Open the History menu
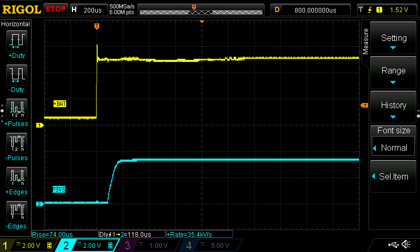This screenshot has width=420, height=252. [x=393, y=107]
